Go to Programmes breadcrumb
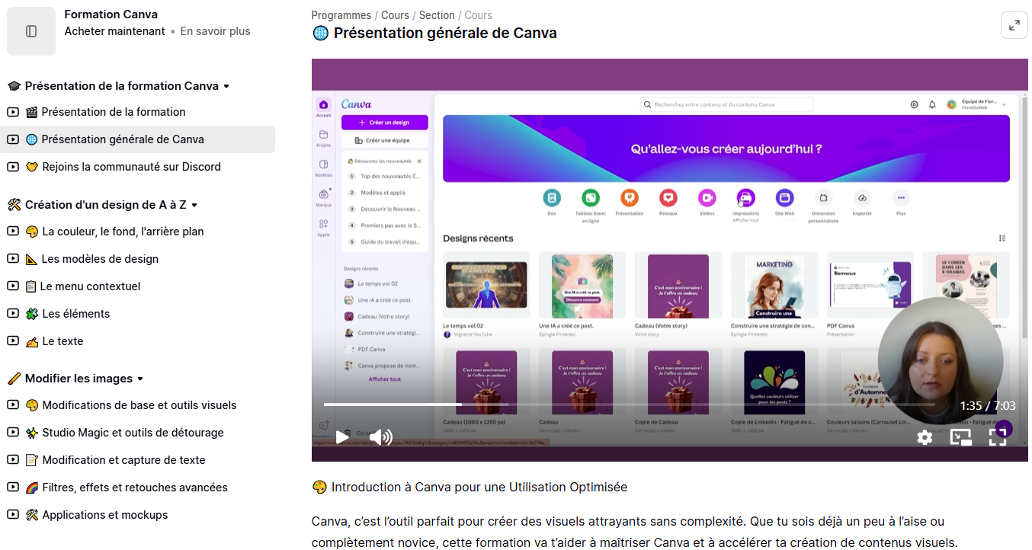The image size is (1032, 550). [x=341, y=15]
